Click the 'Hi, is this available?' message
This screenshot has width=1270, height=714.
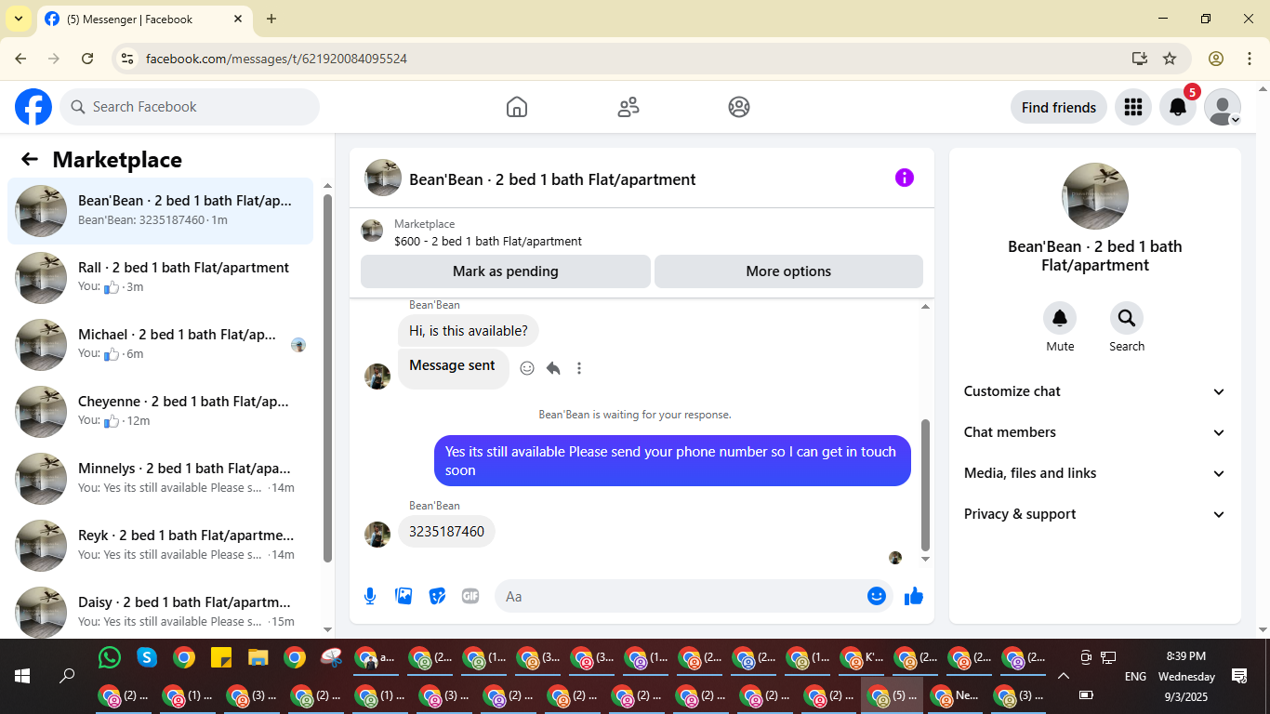pos(469,330)
